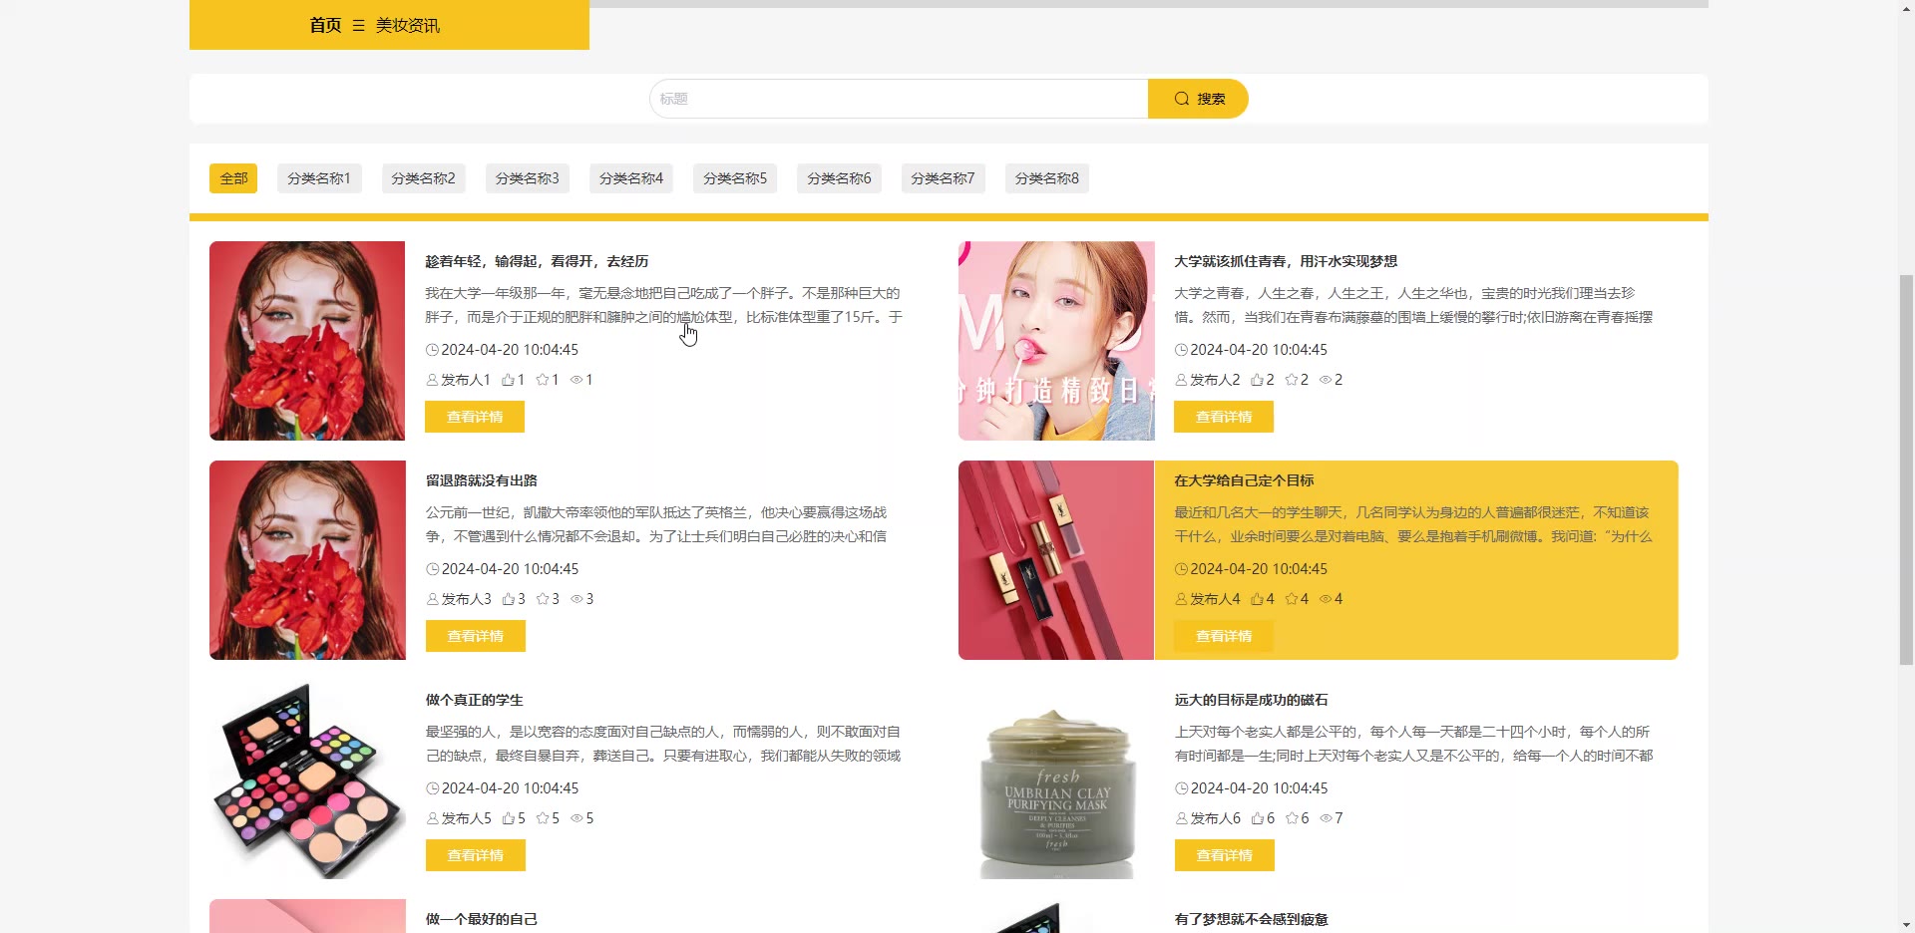Click 查看详情 for 做个真正的学生
Image resolution: width=1915 pixels, height=933 pixels.
click(x=476, y=855)
